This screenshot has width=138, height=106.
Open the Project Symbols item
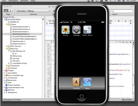tap(14, 85)
